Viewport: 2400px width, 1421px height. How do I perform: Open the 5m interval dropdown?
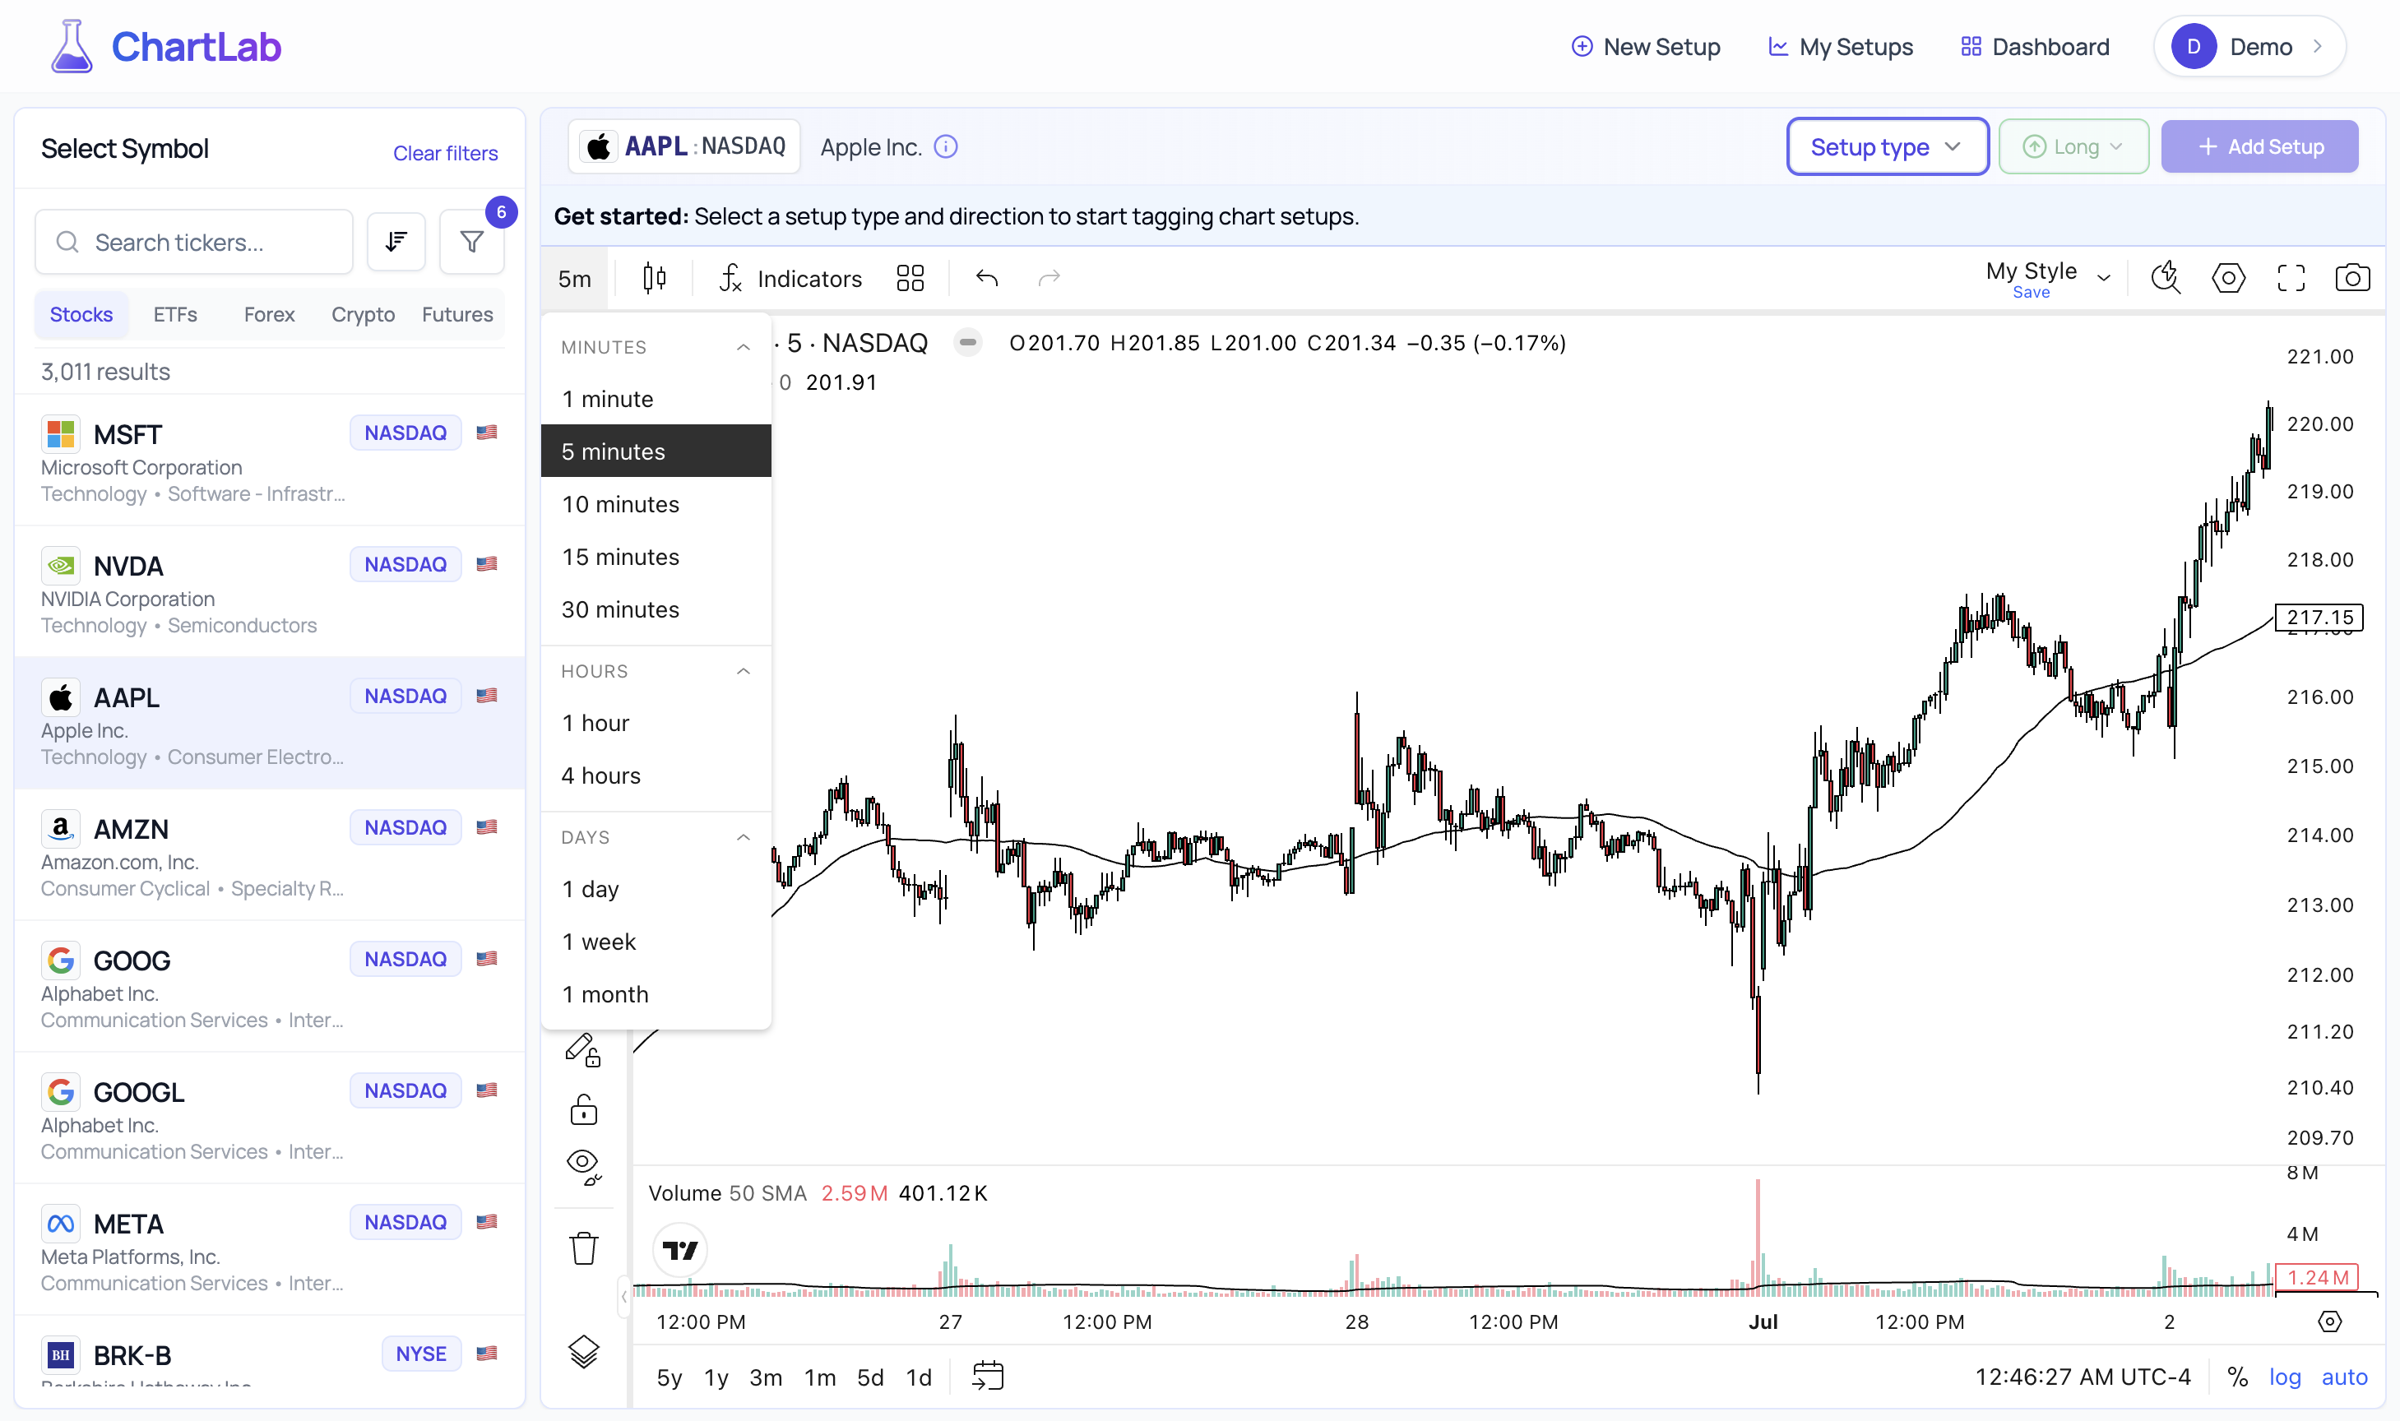[x=575, y=279]
